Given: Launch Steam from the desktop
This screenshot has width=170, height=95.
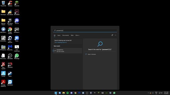Looking at the screenshot, I should click(10, 74).
